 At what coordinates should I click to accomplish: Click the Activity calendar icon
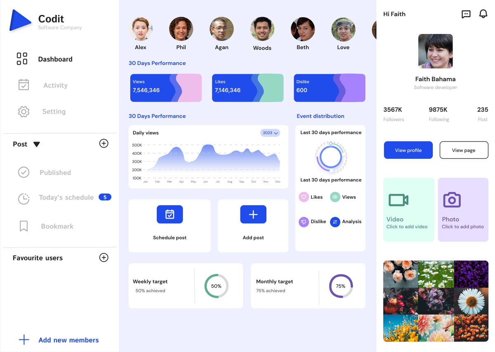pyautogui.click(x=24, y=85)
